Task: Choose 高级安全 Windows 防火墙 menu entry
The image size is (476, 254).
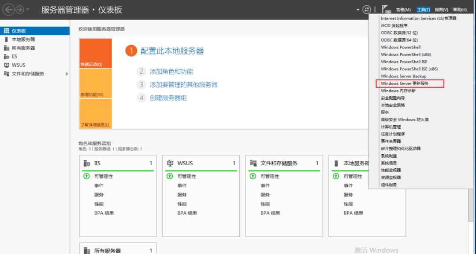Action: click(x=405, y=120)
